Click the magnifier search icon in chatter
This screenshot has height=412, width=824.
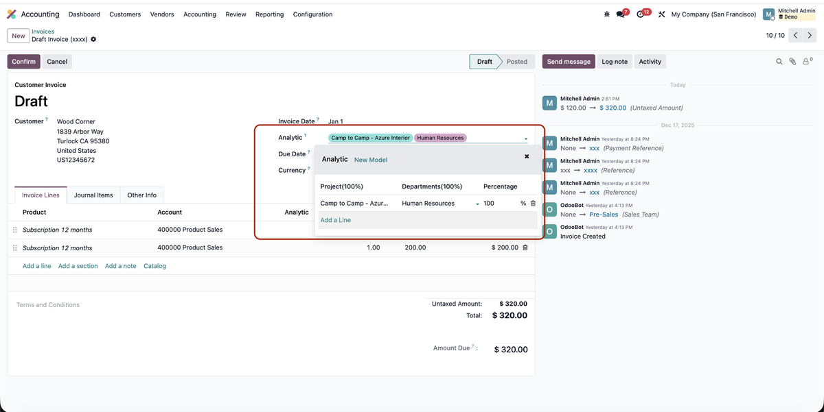(779, 62)
